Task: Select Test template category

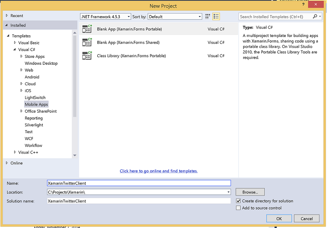Action: [x=29, y=132]
